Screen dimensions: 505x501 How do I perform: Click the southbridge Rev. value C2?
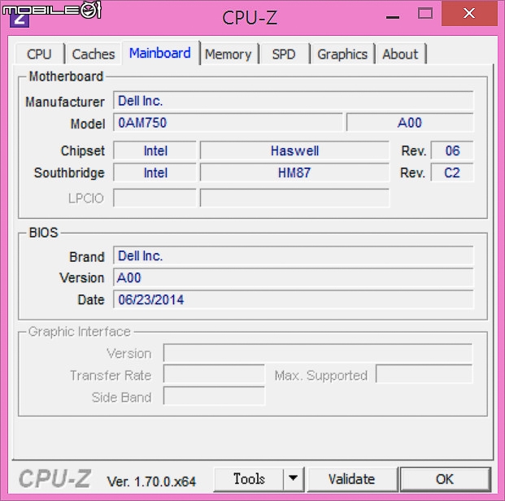pos(452,172)
